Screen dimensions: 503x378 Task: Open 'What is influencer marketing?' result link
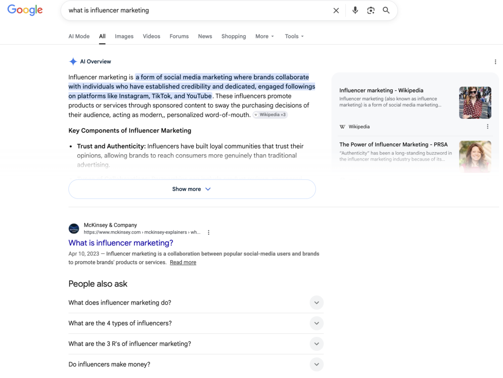pos(121,243)
